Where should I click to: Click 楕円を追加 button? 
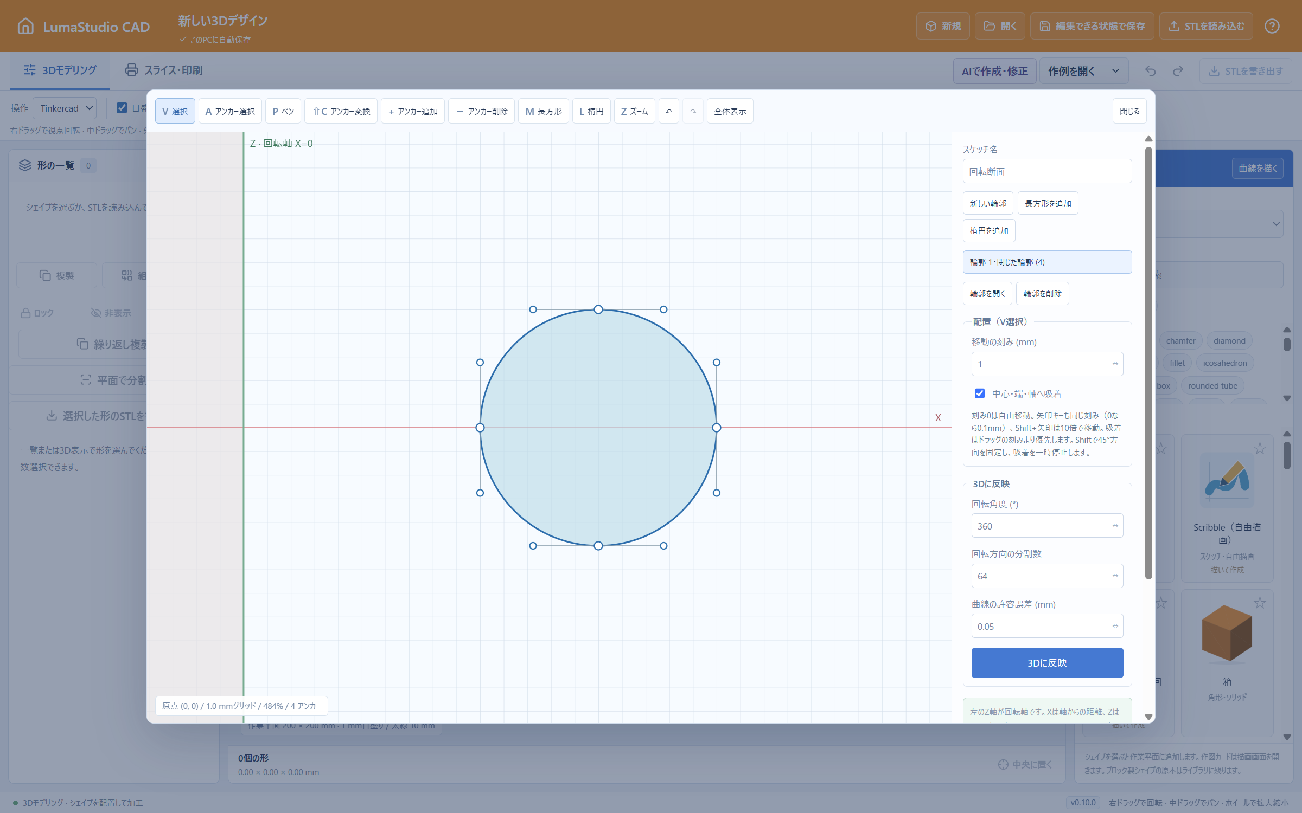[x=989, y=230]
